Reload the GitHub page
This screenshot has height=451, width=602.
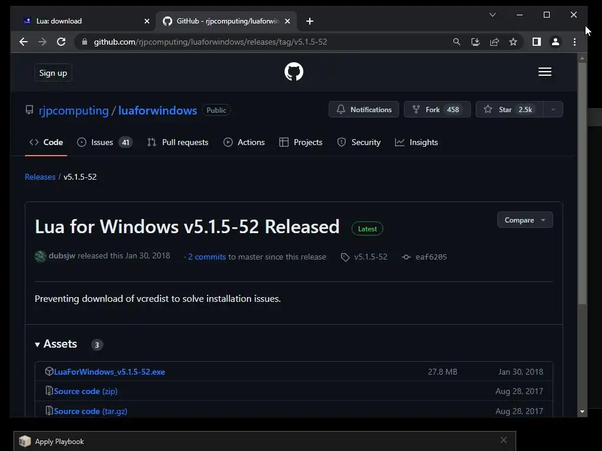(x=61, y=42)
